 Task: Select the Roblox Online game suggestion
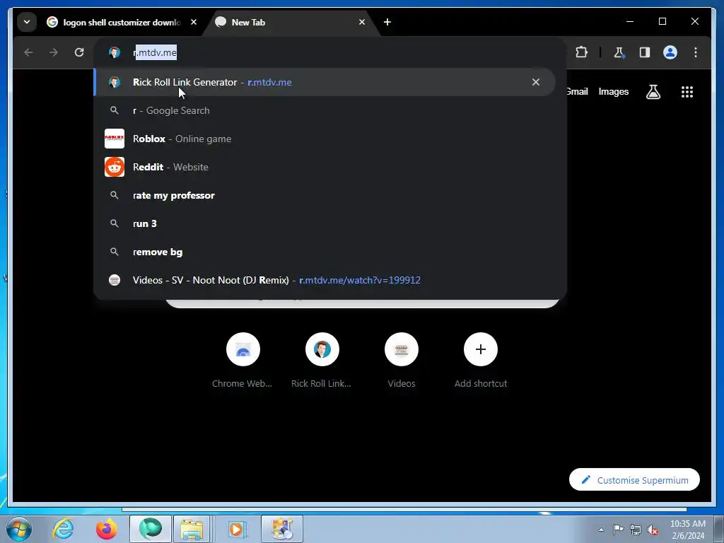pyautogui.click(x=324, y=139)
